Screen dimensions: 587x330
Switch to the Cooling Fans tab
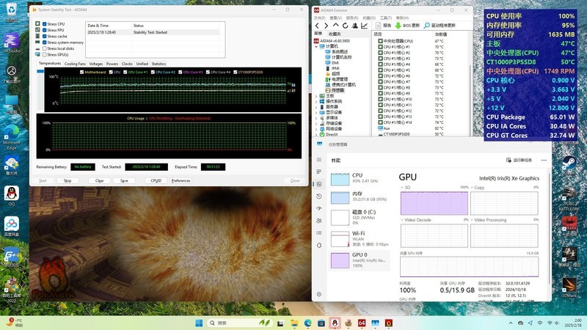75,64
